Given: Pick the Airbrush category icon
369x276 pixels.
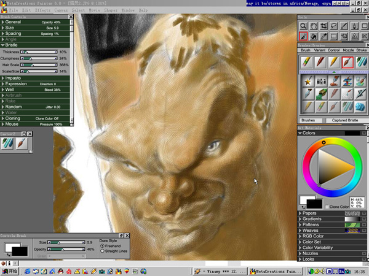Looking at the screenshot, I should [x=360, y=94].
